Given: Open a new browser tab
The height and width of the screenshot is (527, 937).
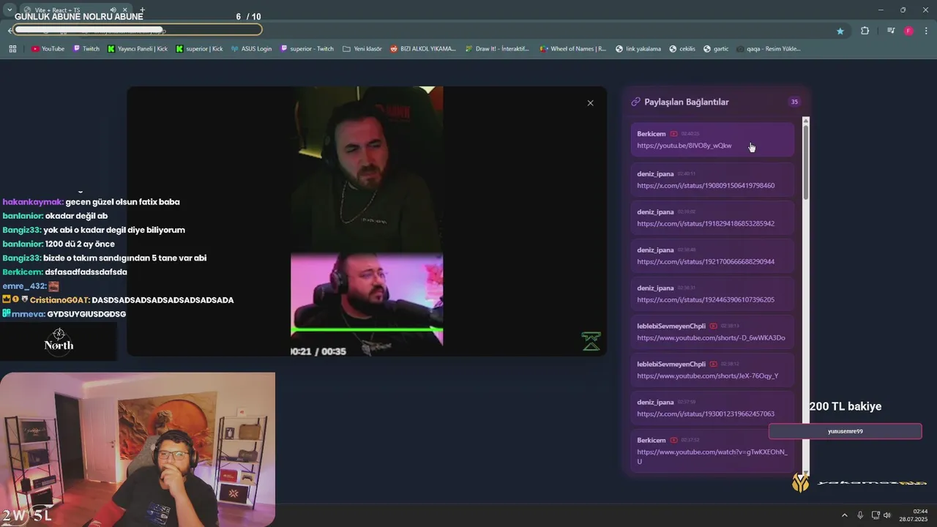Looking at the screenshot, I should (x=142, y=10).
